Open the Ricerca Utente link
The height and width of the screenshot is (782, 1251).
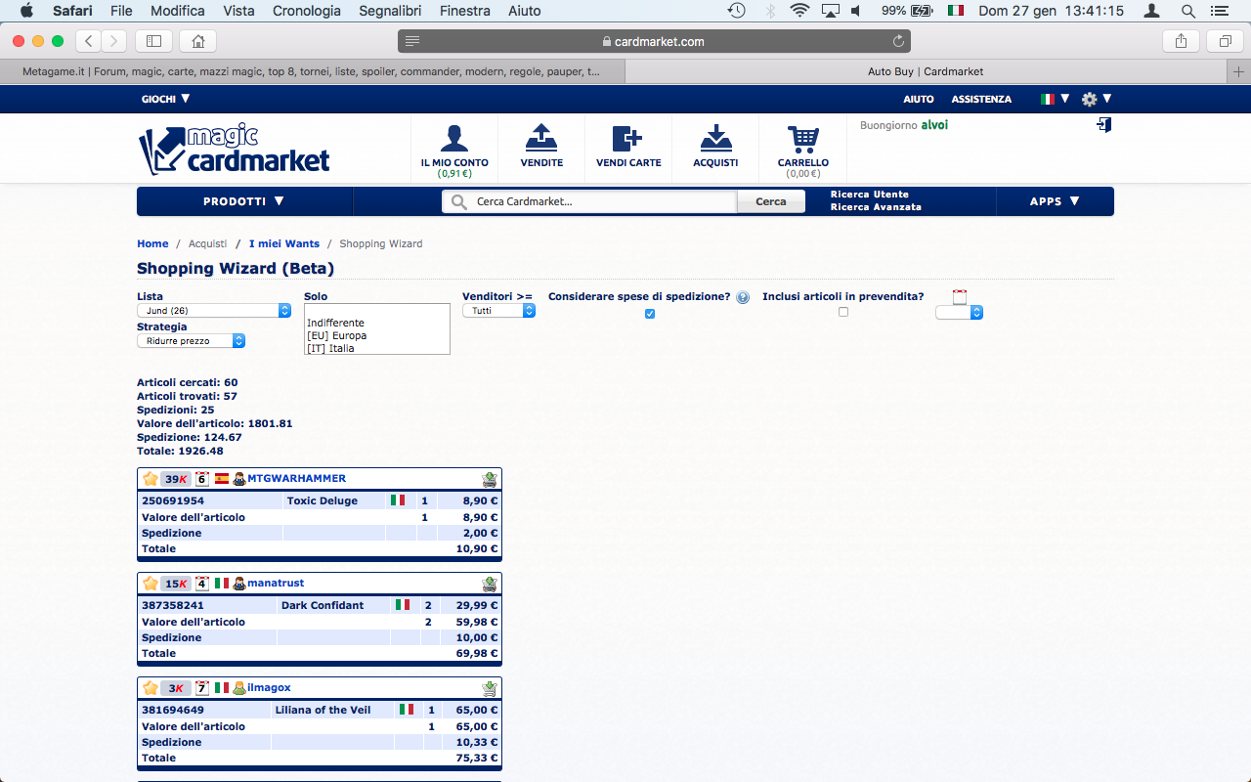pos(870,195)
